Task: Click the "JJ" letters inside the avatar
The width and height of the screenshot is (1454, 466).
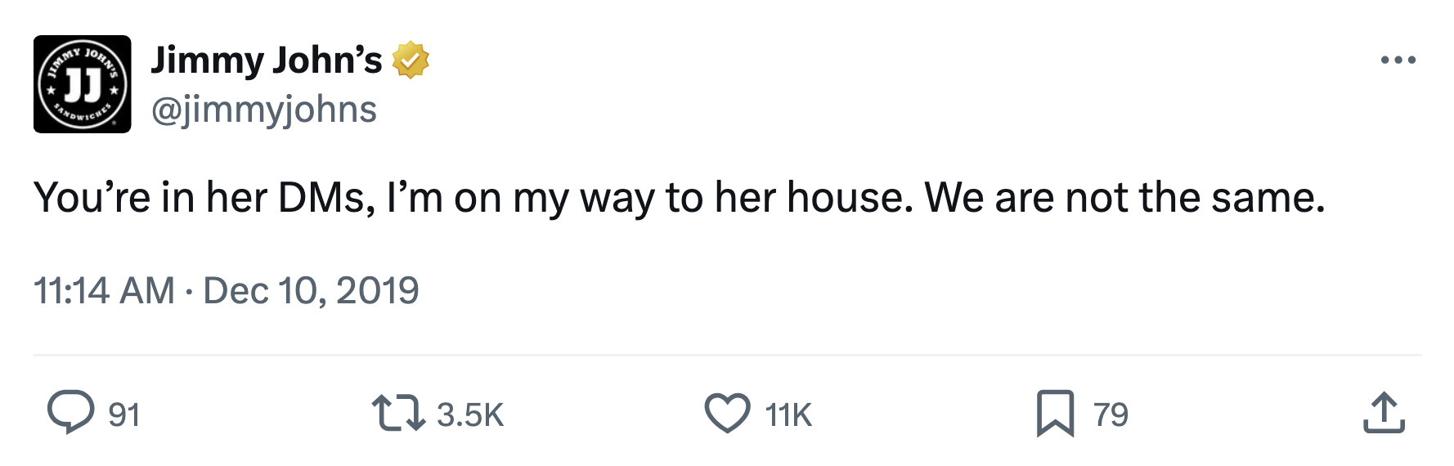Action: [x=83, y=82]
